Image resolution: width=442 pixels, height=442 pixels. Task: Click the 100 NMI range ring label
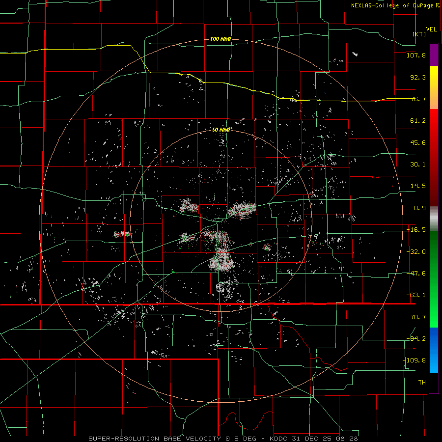[221, 39]
